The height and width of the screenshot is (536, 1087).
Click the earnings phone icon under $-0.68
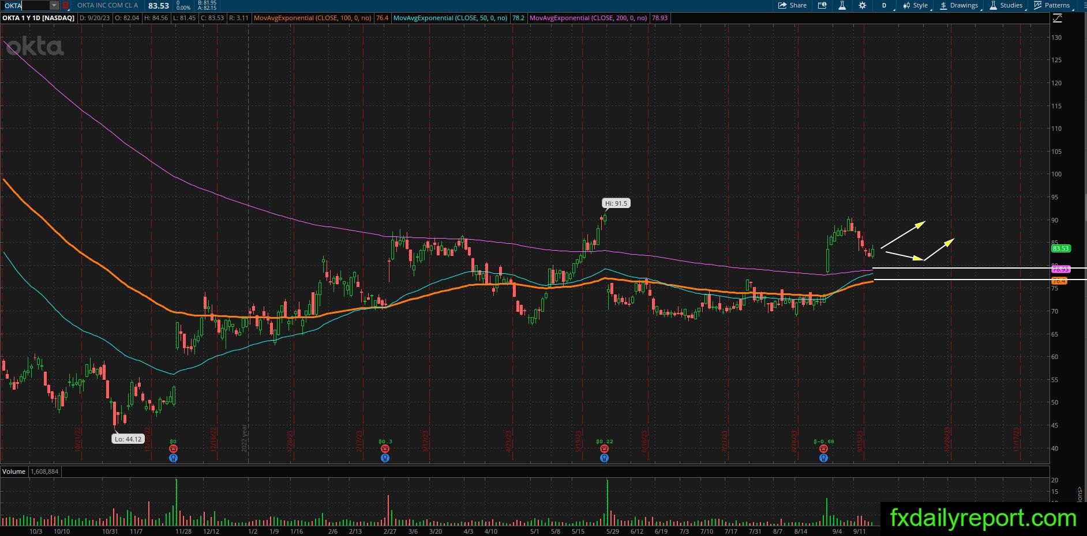[823, 449]
